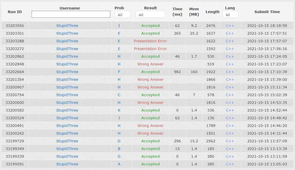Click Presentation Error result of run 33203288
Viewport: 295px width, 170px height.
coord(150,41)
